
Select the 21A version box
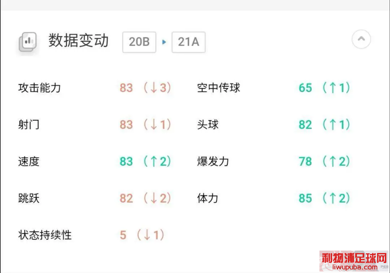point(188,42)
